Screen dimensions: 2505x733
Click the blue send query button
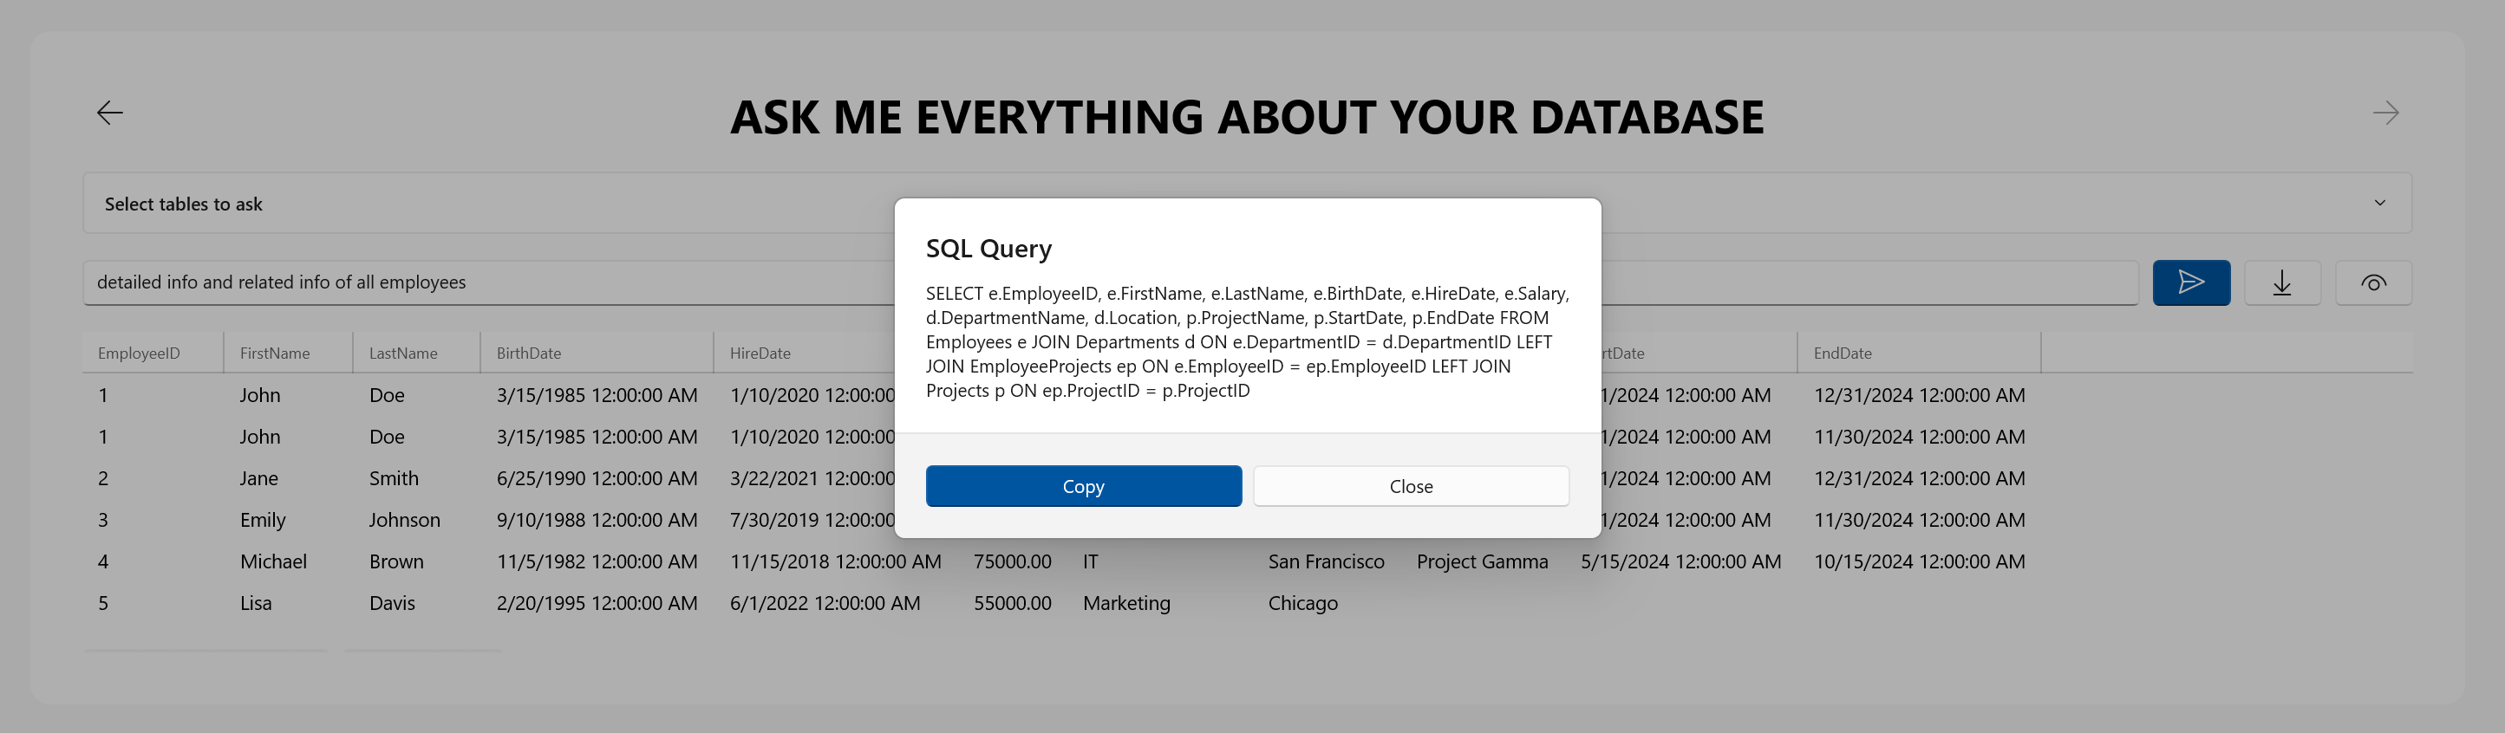[2191, 283]
